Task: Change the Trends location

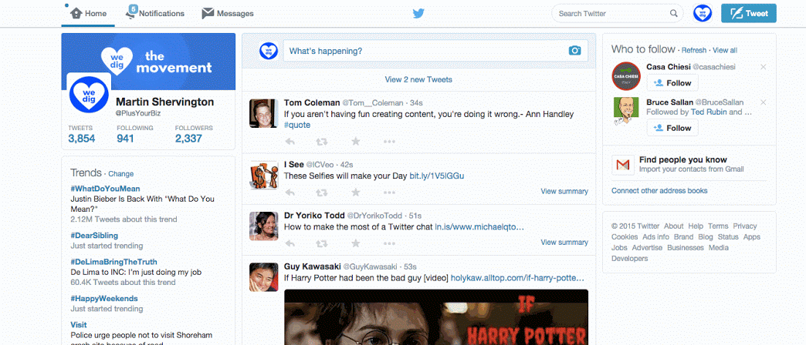Action: [x=120, y=174]
